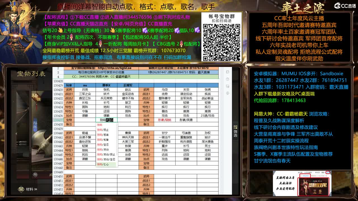
Task: Select the cell containing 孙权
Action: point(208,133)
